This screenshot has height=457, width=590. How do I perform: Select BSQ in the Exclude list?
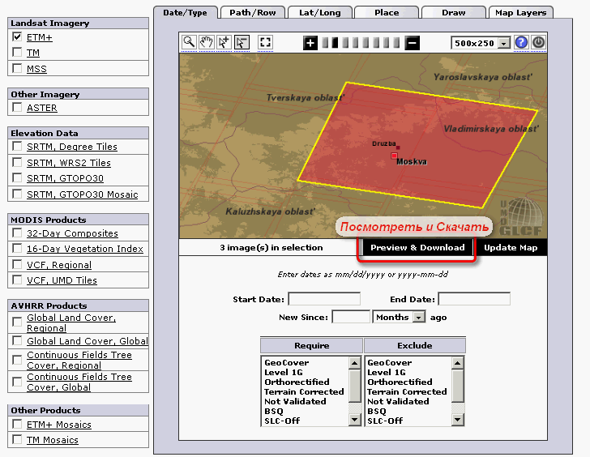click(x=377, y=411)
